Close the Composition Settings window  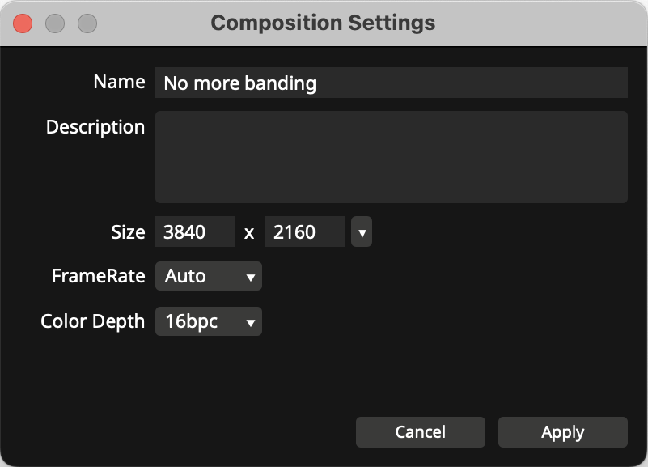[x=23, y=23]
